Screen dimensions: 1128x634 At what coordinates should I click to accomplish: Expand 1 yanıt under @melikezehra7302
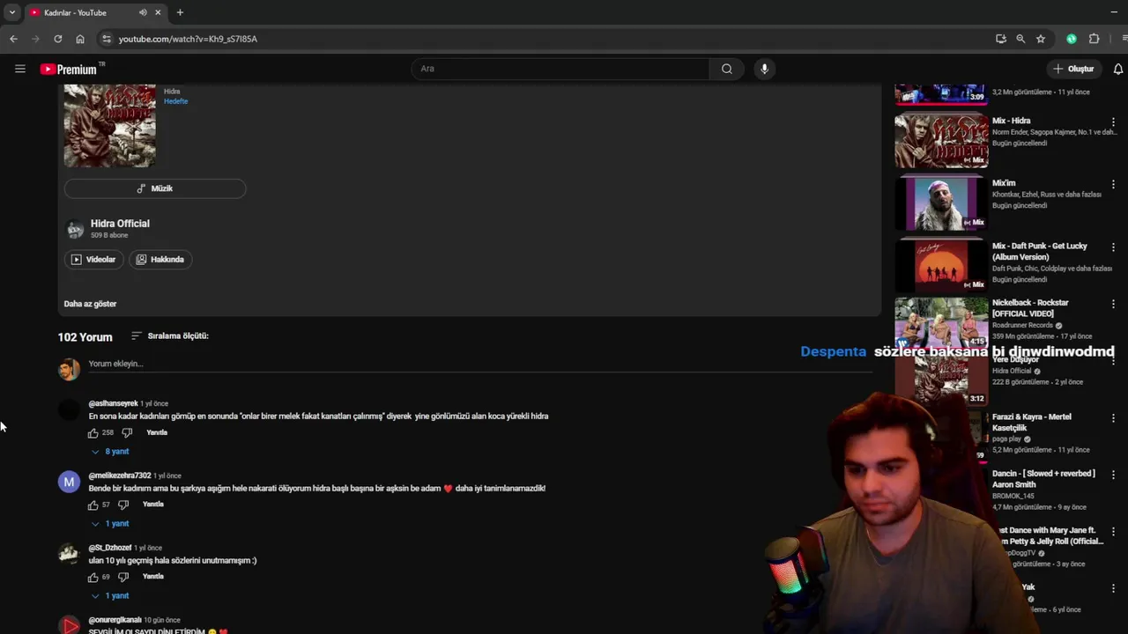coord(110,524)
